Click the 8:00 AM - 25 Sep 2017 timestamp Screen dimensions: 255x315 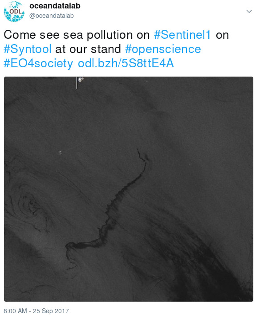[36, 311]
